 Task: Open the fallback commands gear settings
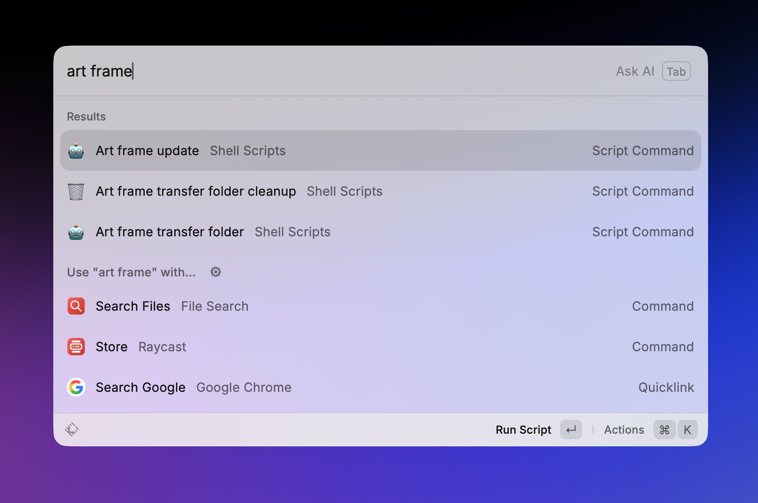click(216, 272)
